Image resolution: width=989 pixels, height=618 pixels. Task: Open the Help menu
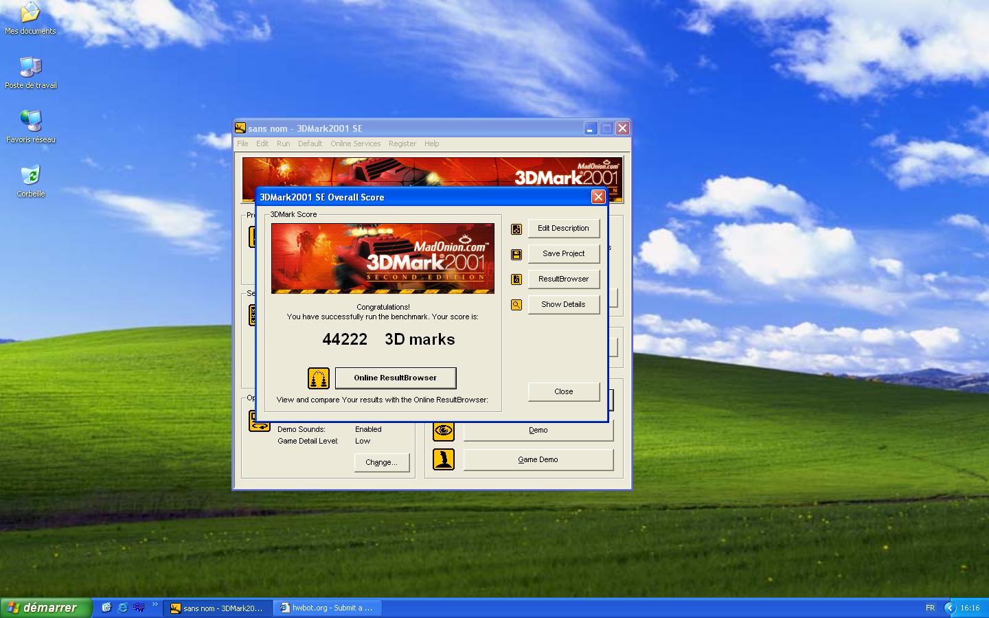pos(431,144)
